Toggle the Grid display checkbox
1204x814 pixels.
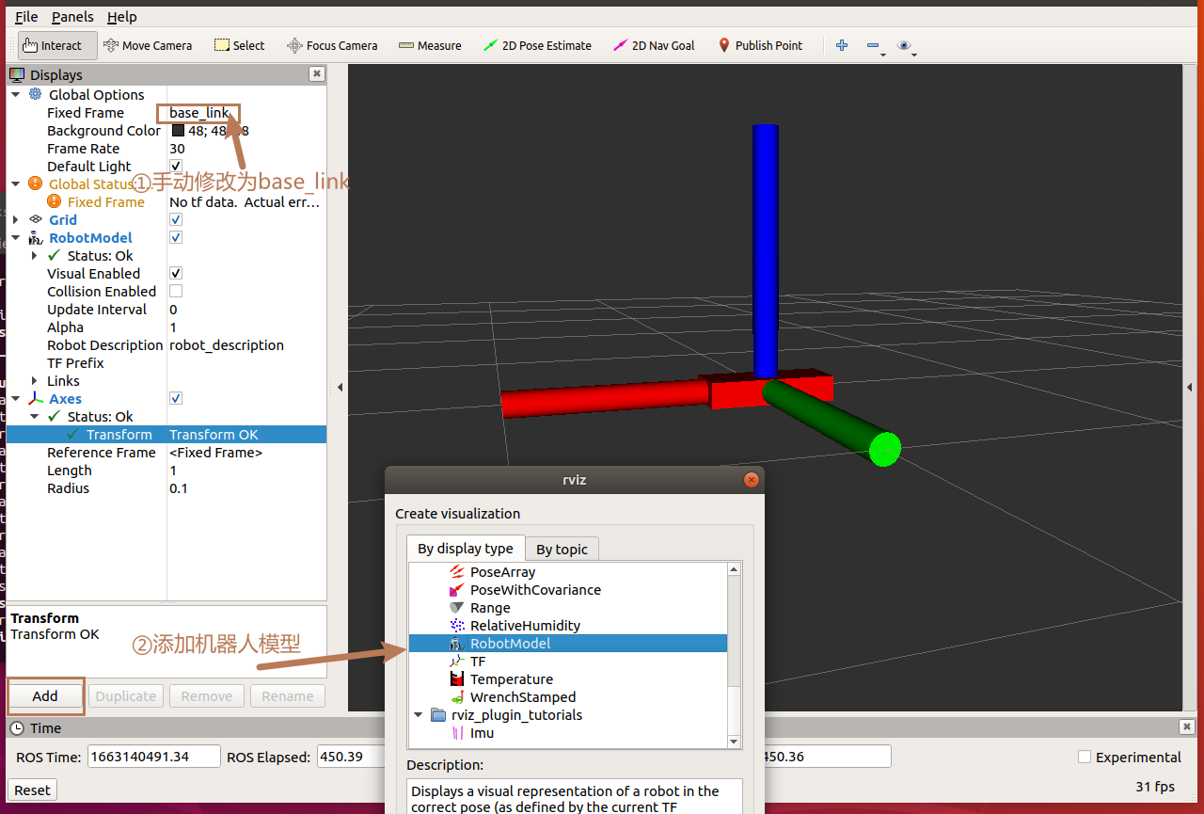[176, 220]
